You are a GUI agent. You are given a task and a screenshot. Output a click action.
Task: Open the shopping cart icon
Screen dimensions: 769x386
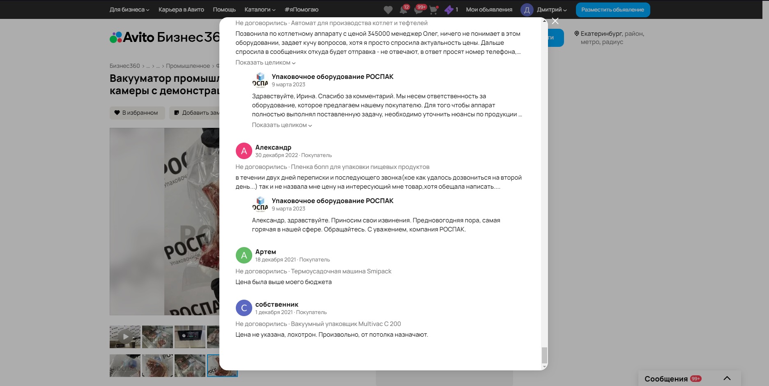(434, 10)
